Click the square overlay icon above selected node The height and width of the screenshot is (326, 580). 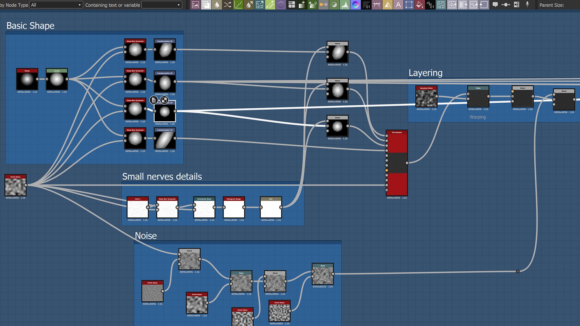click(x=164, y=100)
